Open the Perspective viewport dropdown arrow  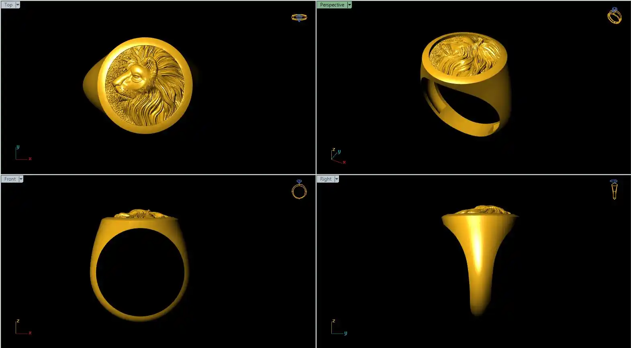tap(349, 5)
